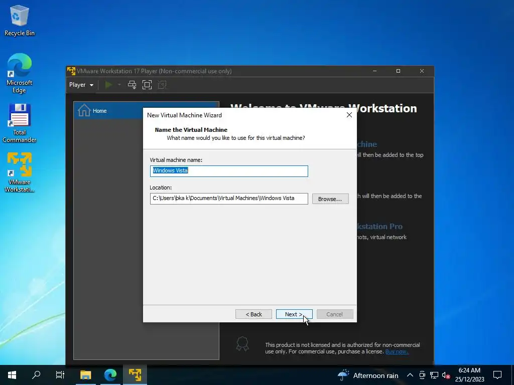Go to previous step with Back
This screenshot has width=514, height=385.
(x=253, y=314)
